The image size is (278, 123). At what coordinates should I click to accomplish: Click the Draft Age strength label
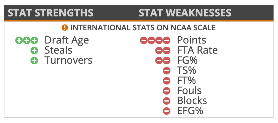(67, 41)
